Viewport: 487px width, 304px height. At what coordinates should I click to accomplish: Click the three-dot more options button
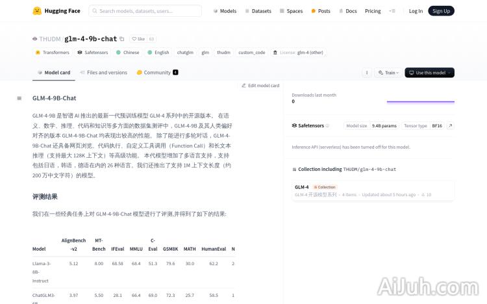366,73
